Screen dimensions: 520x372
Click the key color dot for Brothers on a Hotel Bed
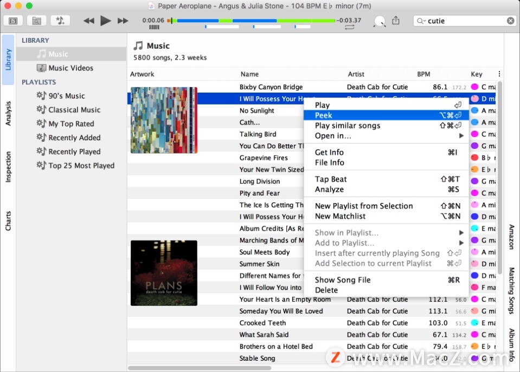coord(474,346)
